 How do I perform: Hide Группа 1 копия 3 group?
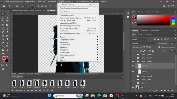133,61
